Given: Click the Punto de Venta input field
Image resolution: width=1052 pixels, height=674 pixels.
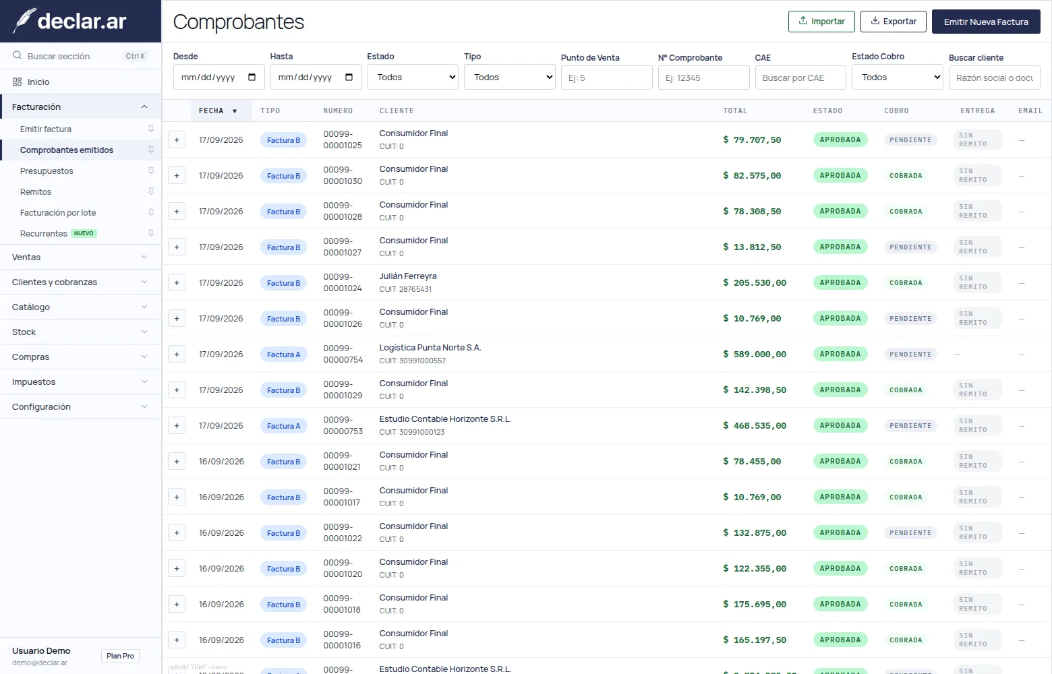Looking at the screenshot, I should (606, 78).
